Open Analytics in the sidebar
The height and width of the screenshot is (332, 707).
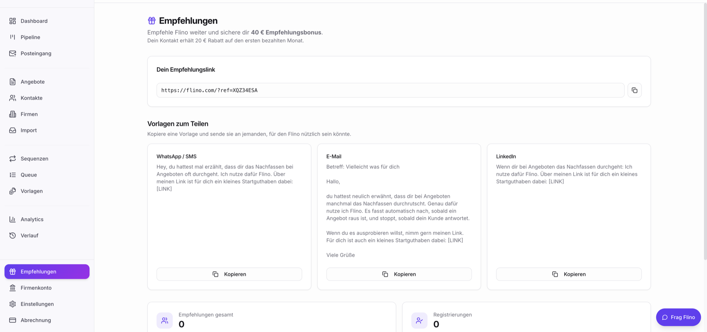(47, 219)
